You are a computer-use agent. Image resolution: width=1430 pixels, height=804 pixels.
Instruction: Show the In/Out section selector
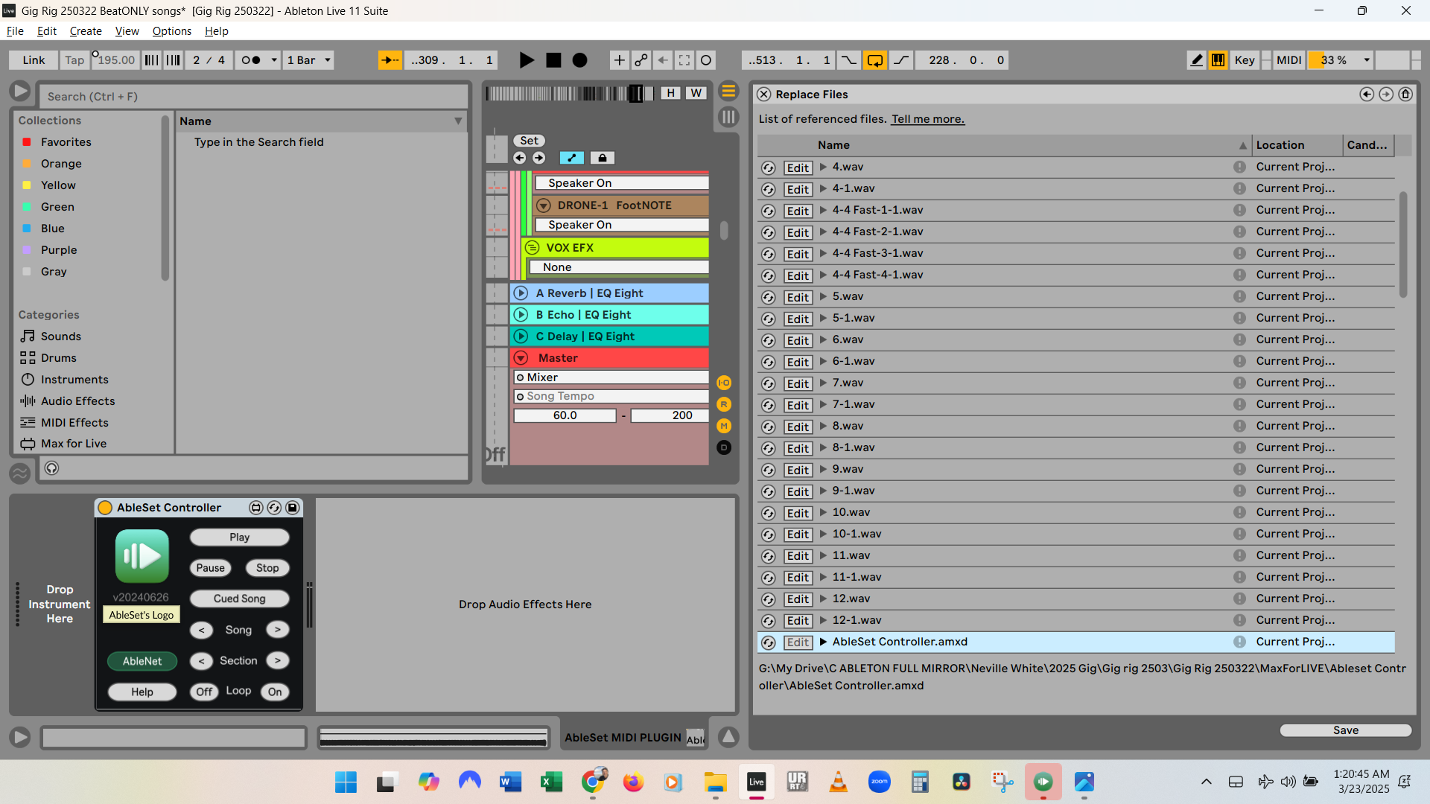coord(724,383)
